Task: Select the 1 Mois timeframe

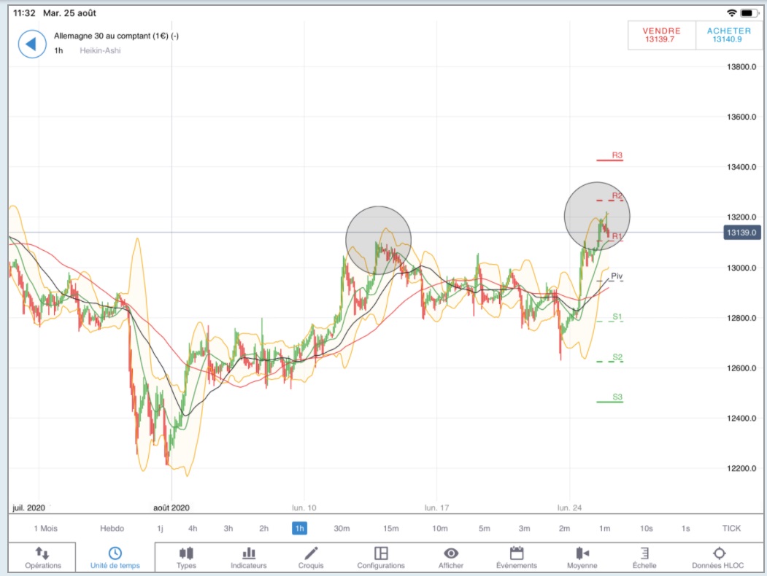Action: (45, 528)
